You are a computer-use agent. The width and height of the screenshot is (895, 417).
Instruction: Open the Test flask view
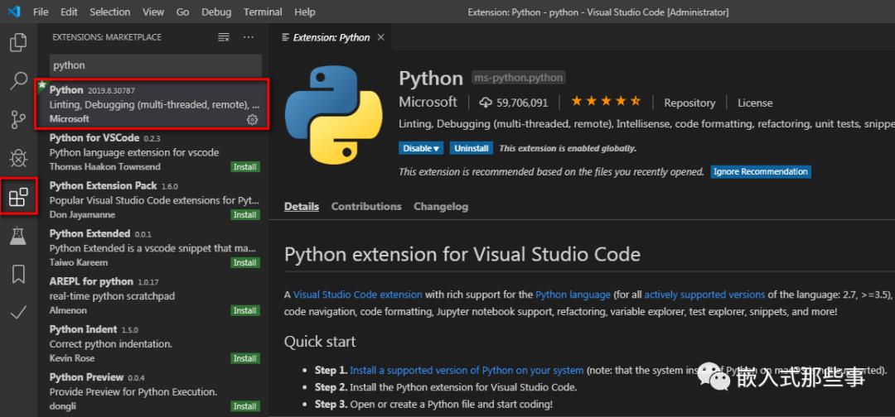18,235
